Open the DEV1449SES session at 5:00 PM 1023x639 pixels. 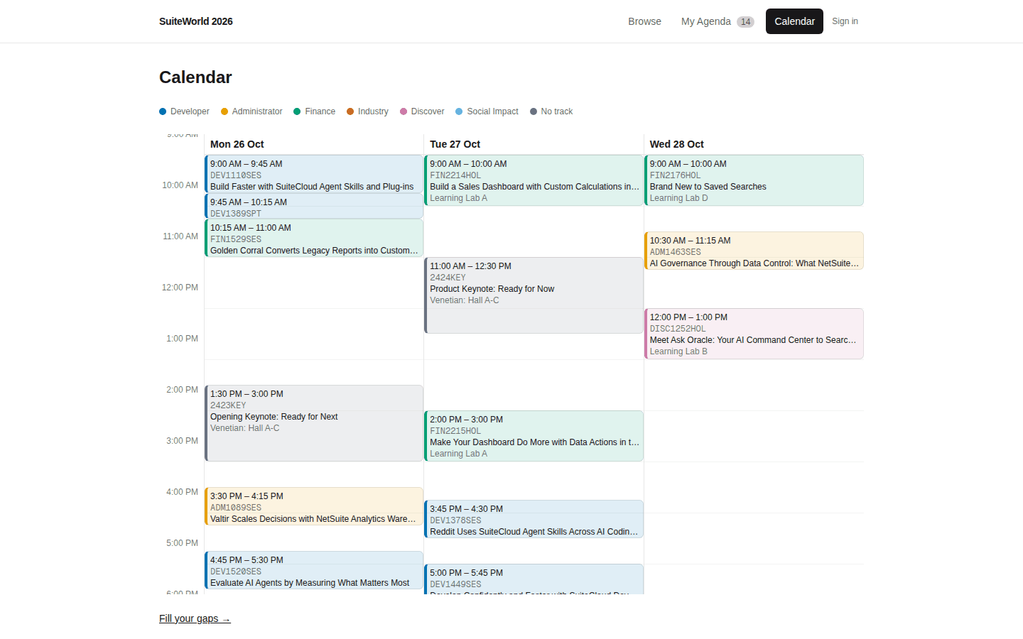534,579
